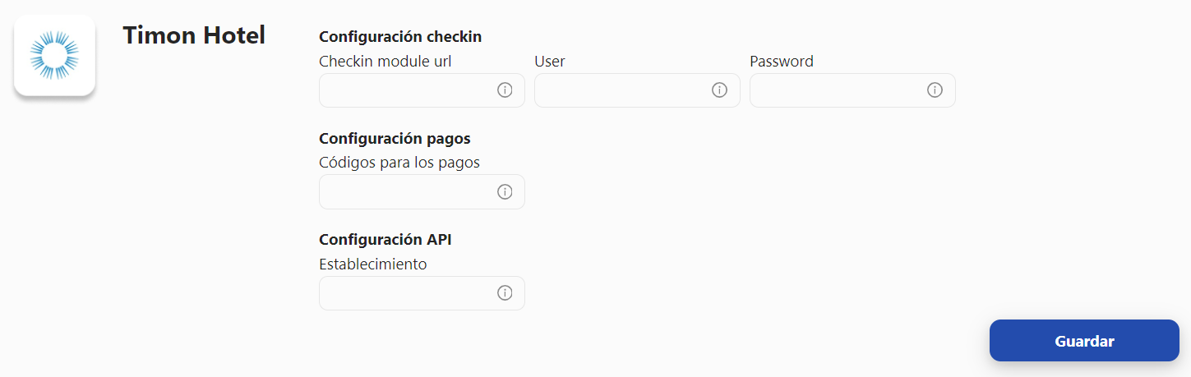Click the info icon in Establecimiento field
Screen dimensions: 1191x377
505,293
